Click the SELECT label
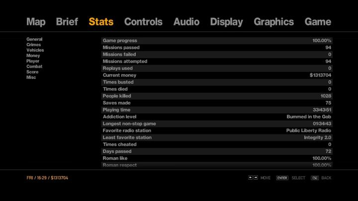The height and width of the screenshot is (201, 358). [x=298, y=178]
